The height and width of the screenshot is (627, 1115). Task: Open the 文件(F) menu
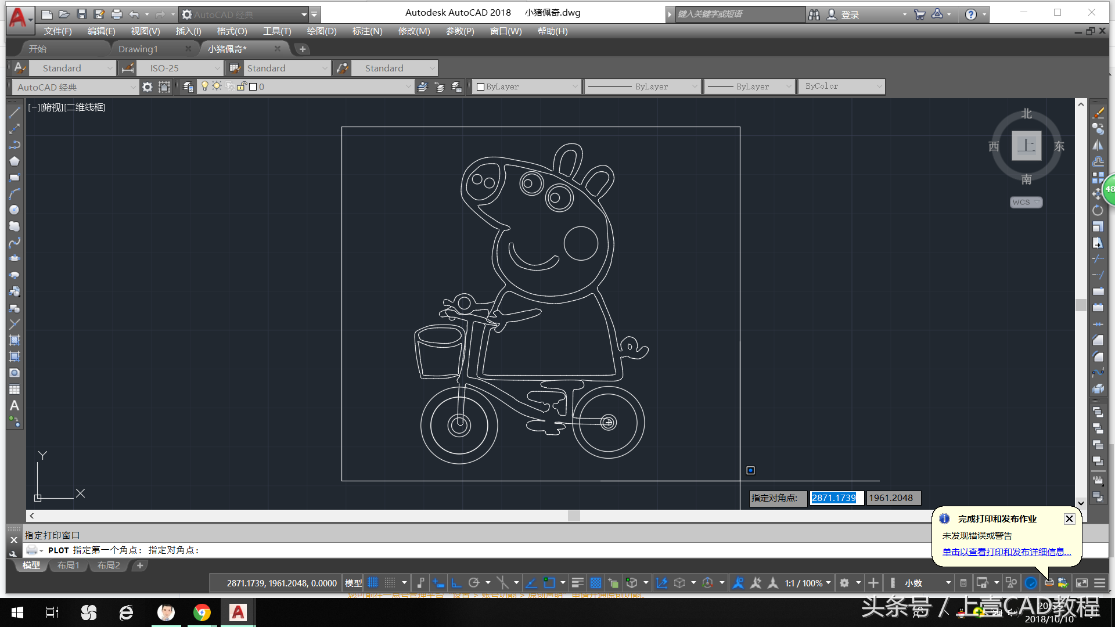(x=57, y=31)
